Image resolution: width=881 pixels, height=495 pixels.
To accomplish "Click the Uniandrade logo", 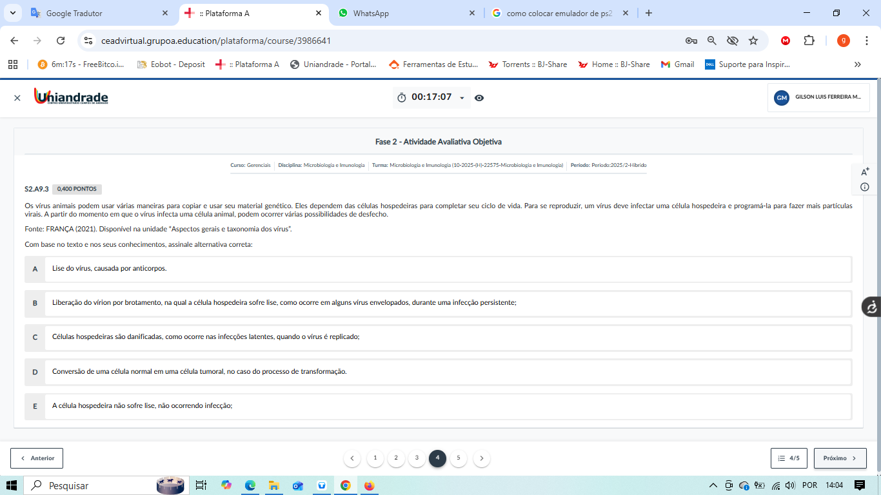I will tap(71, 97).
